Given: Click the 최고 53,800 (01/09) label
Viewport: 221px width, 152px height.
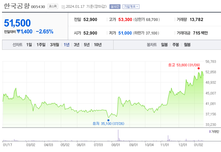Looking at the screenshot, I should [x=184, y=65].
